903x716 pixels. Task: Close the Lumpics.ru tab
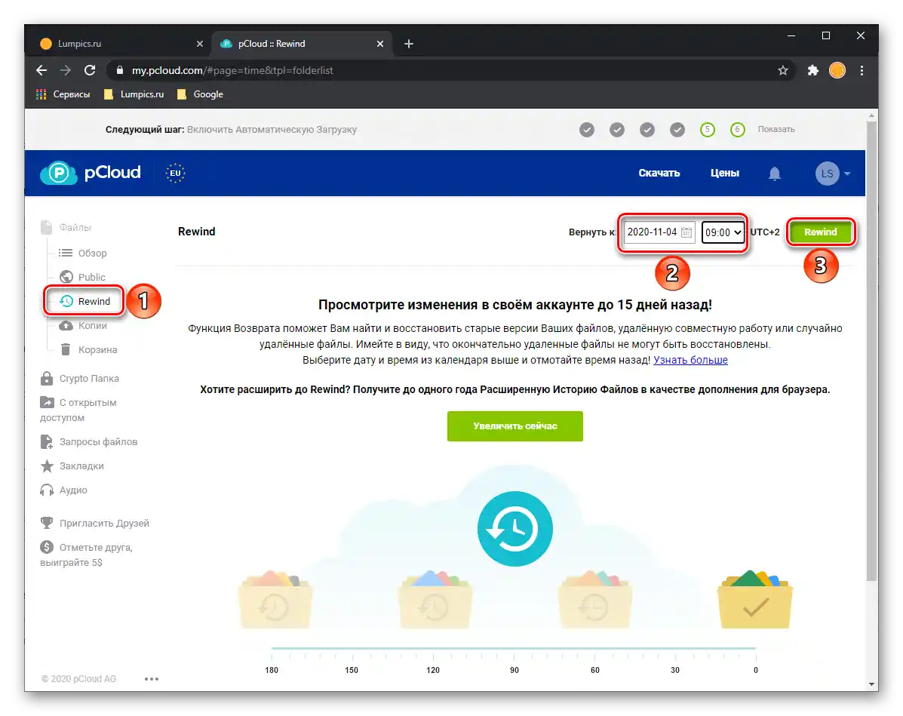pyautogui.click(x=199, y=44)
